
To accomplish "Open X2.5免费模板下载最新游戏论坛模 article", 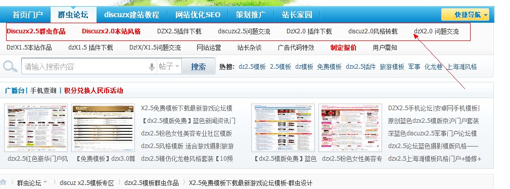I will click(x=187, y=108).
